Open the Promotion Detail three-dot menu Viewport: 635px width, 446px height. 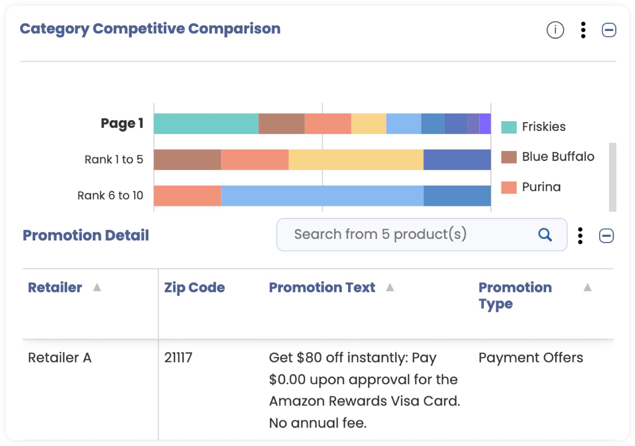pyautogui.click(x=580, y=236)
